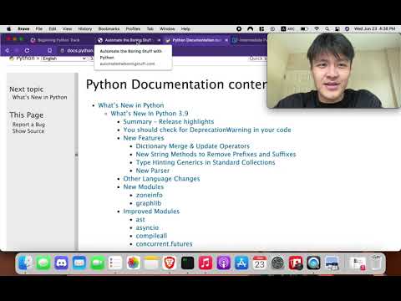This screenshot has height=301, width=401.
Task: Open the History menu
Action: (x=85, y=28)
